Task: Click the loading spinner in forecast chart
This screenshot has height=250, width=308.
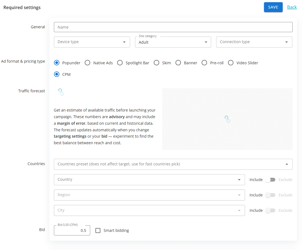Action: click(x=227, y=119)
